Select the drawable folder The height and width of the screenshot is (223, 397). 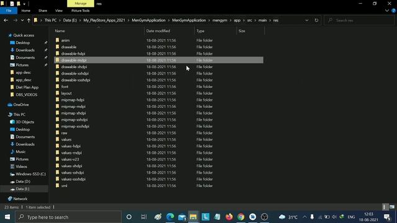pos(69,47)
